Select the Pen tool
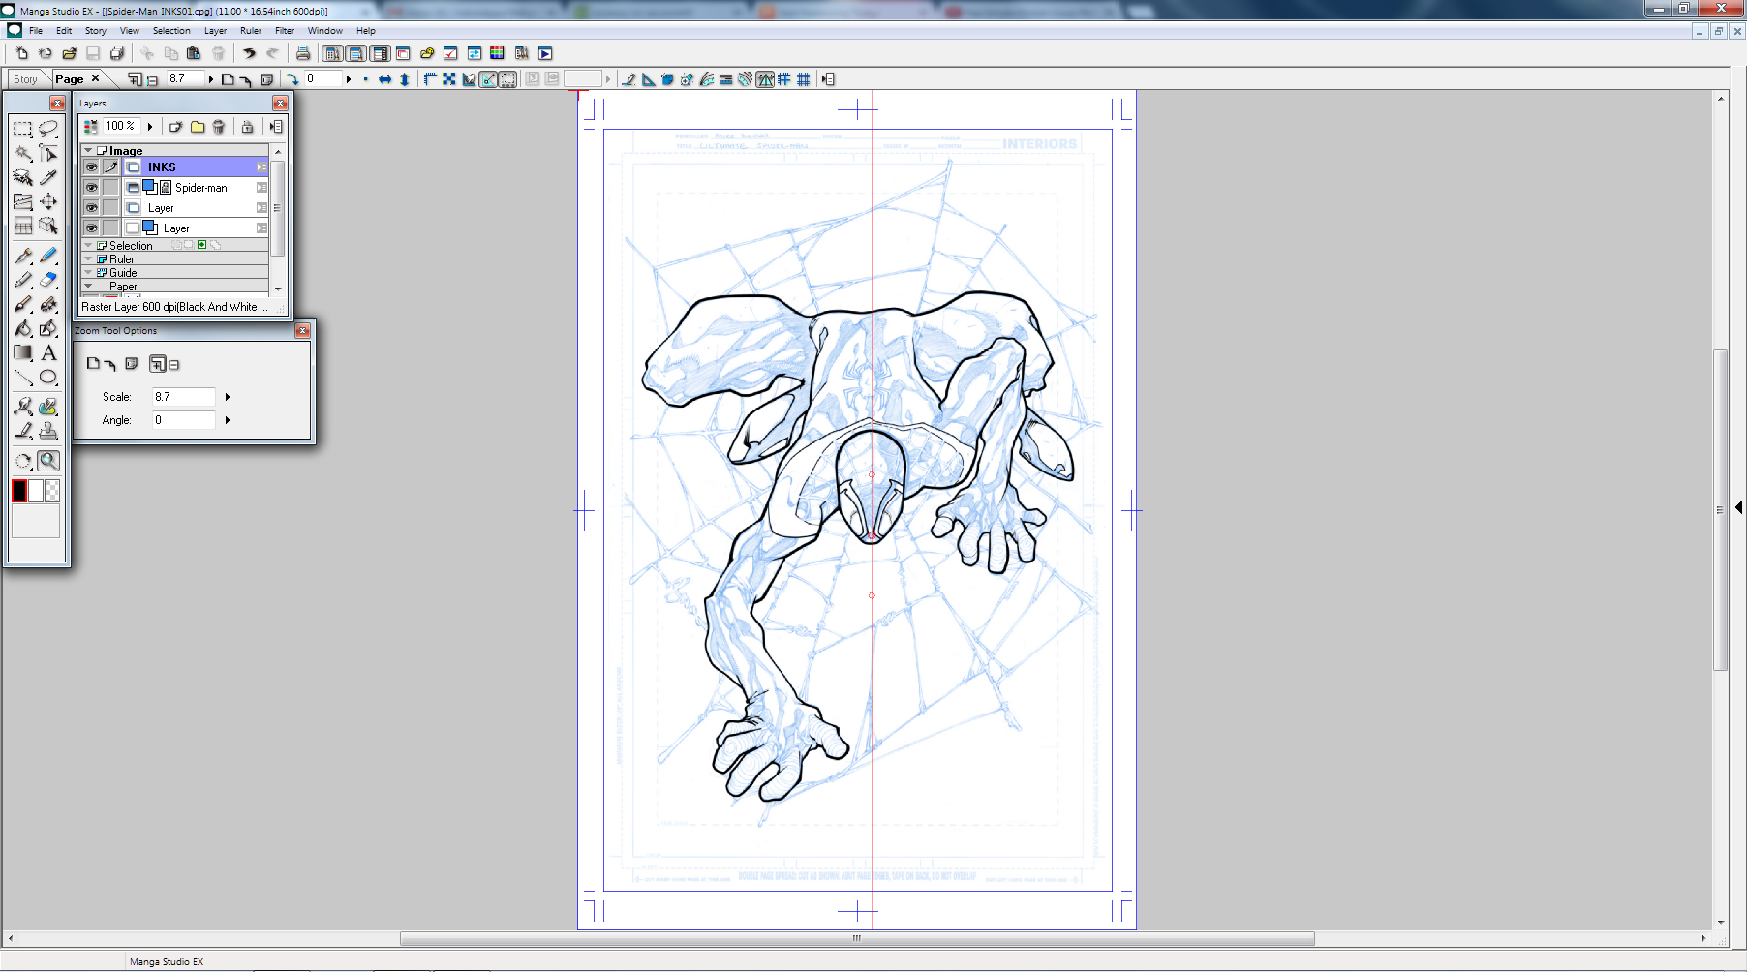This screenshot has height=972, width=1747. 23,256
